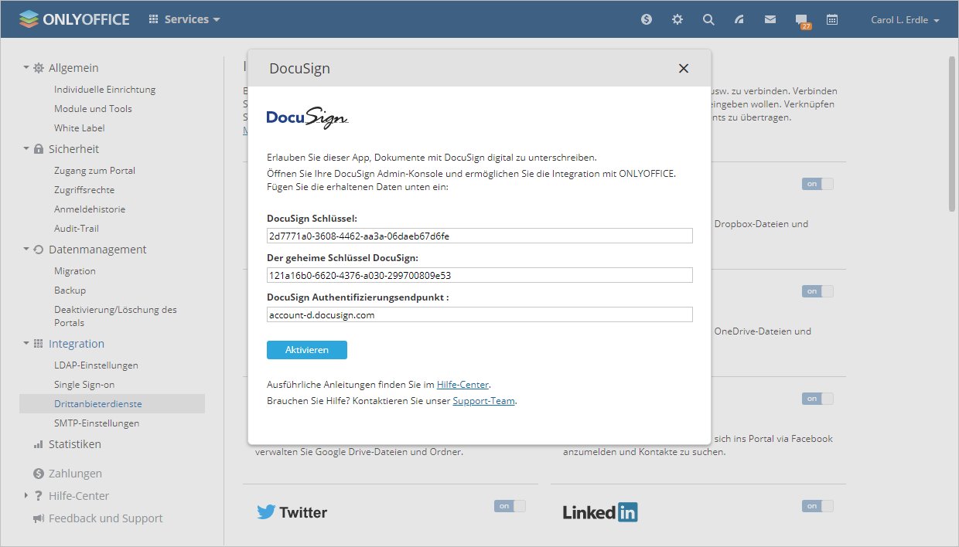
Task: Open Migration settings
Action: coord(75,271)
